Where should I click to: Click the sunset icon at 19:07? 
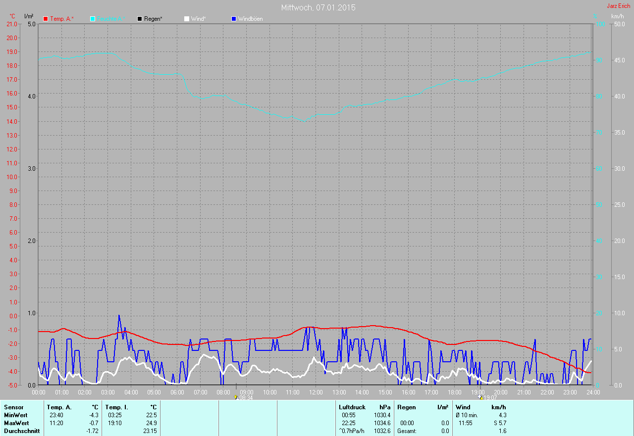point(480,397)
